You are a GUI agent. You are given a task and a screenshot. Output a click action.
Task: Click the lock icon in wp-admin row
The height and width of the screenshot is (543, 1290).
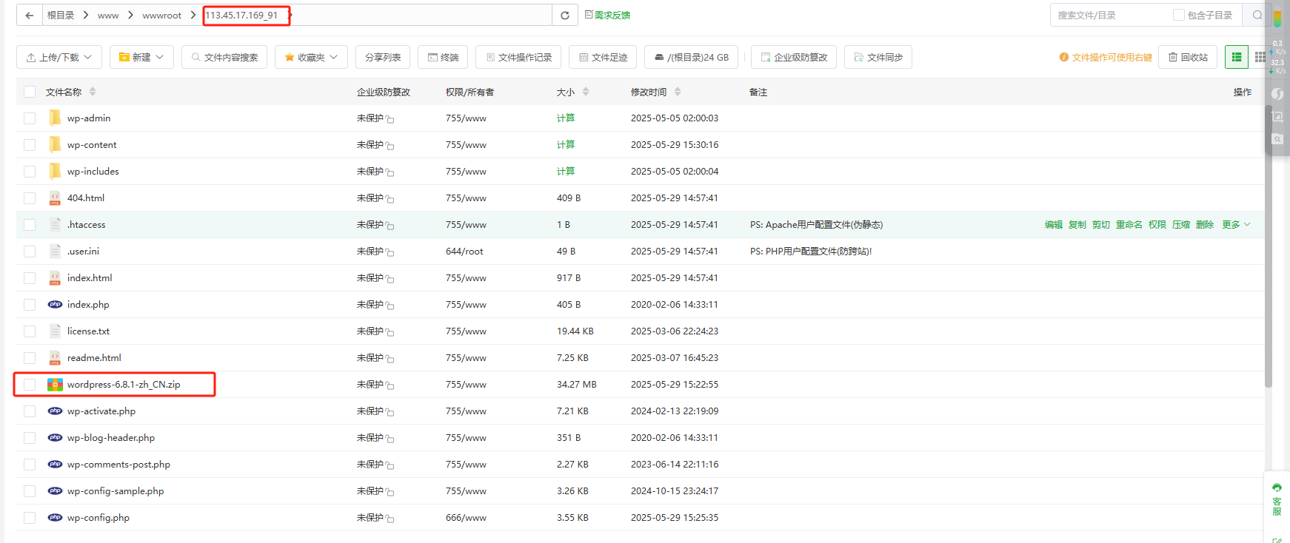click(x=390, y=119)
